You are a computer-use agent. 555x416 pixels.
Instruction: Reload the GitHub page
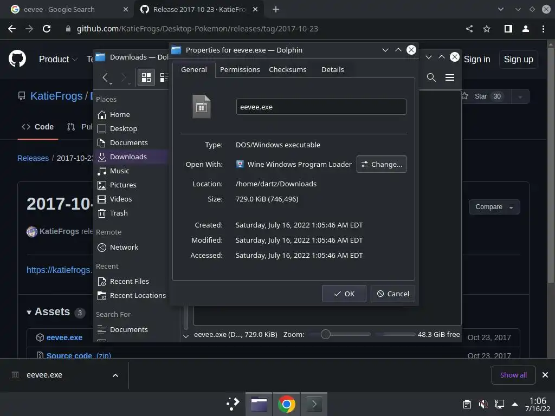point(47,29)
